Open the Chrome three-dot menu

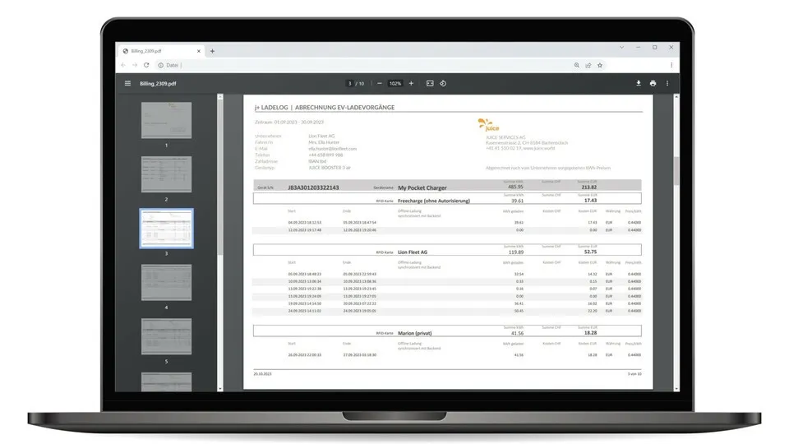[x=671, y=65]
